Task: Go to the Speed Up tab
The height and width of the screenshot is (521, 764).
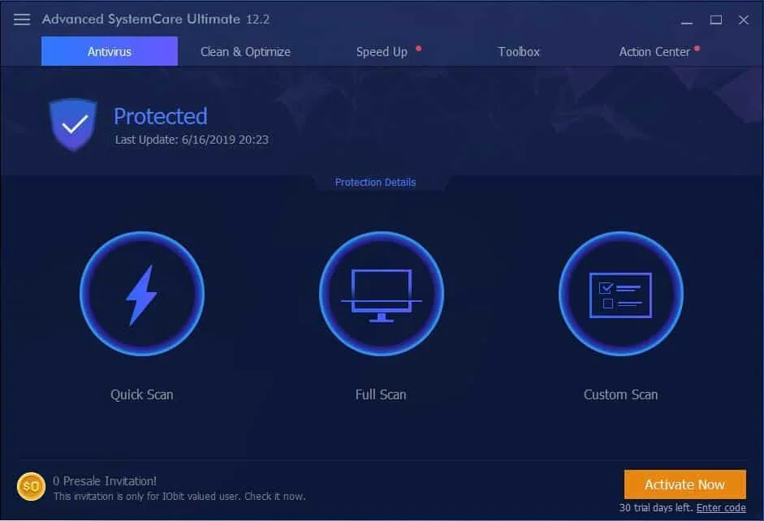Action: (382, 52)
